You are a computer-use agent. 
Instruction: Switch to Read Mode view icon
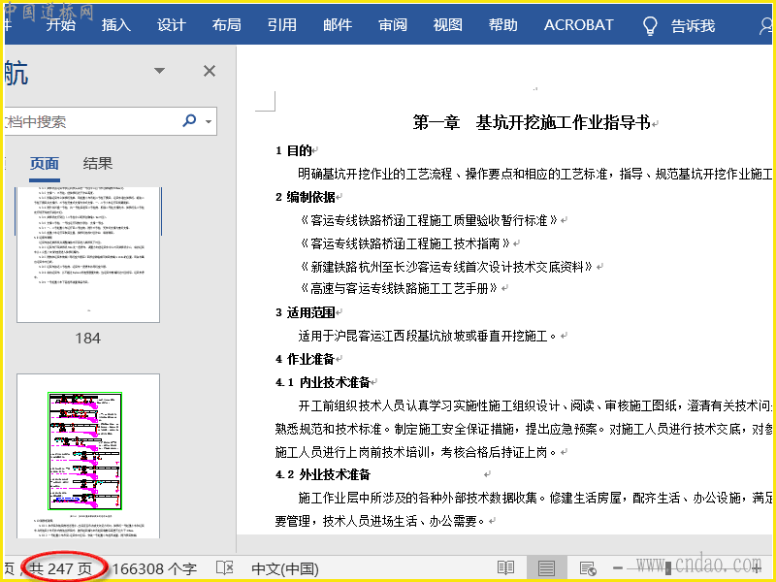(x=505, y=567)
